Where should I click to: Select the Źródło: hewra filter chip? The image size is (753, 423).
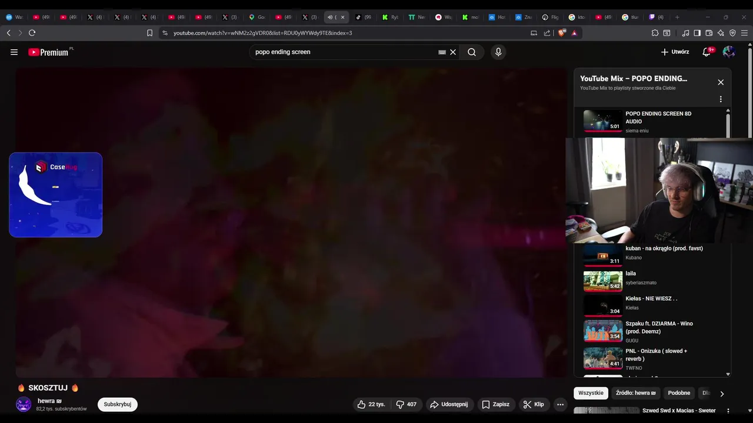tap(636, 393)
